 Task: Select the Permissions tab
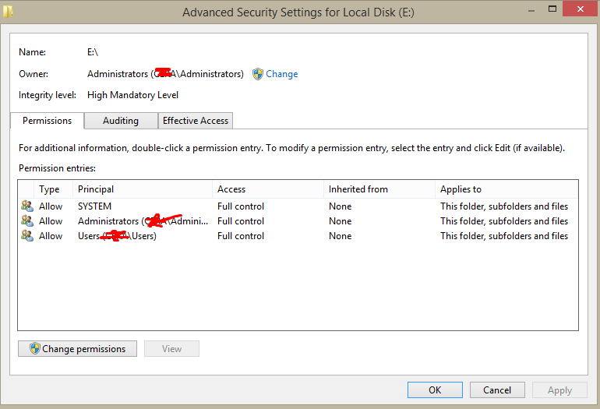47,121
